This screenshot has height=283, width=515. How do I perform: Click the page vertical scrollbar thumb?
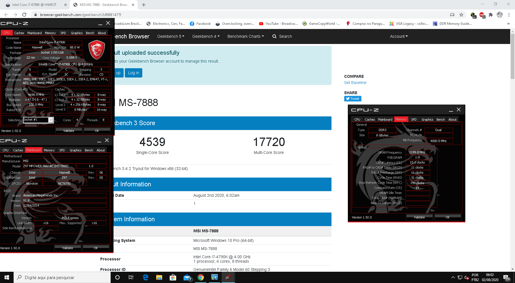pos(512,56)
